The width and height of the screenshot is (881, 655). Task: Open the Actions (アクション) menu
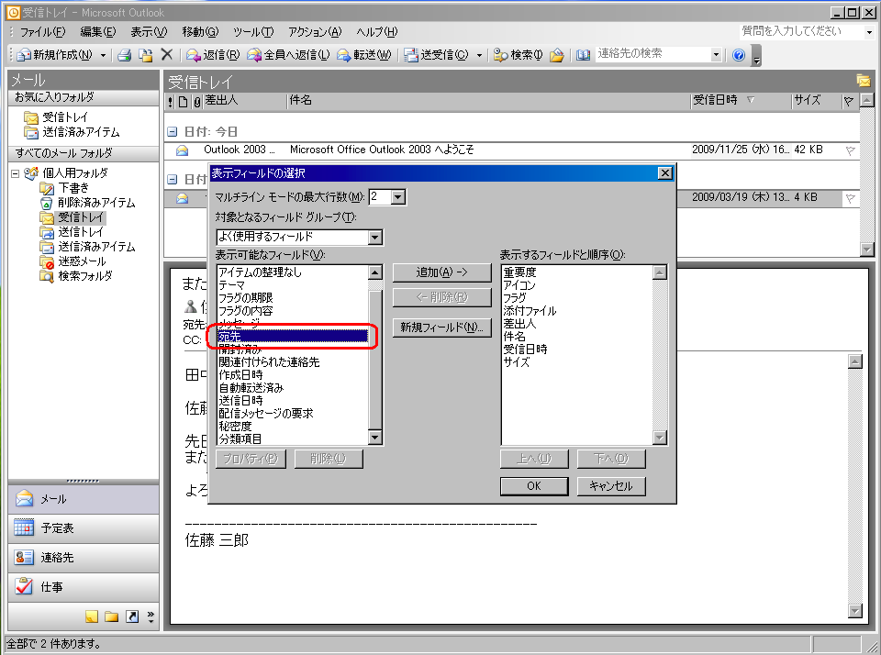click(x=315, y=32)
